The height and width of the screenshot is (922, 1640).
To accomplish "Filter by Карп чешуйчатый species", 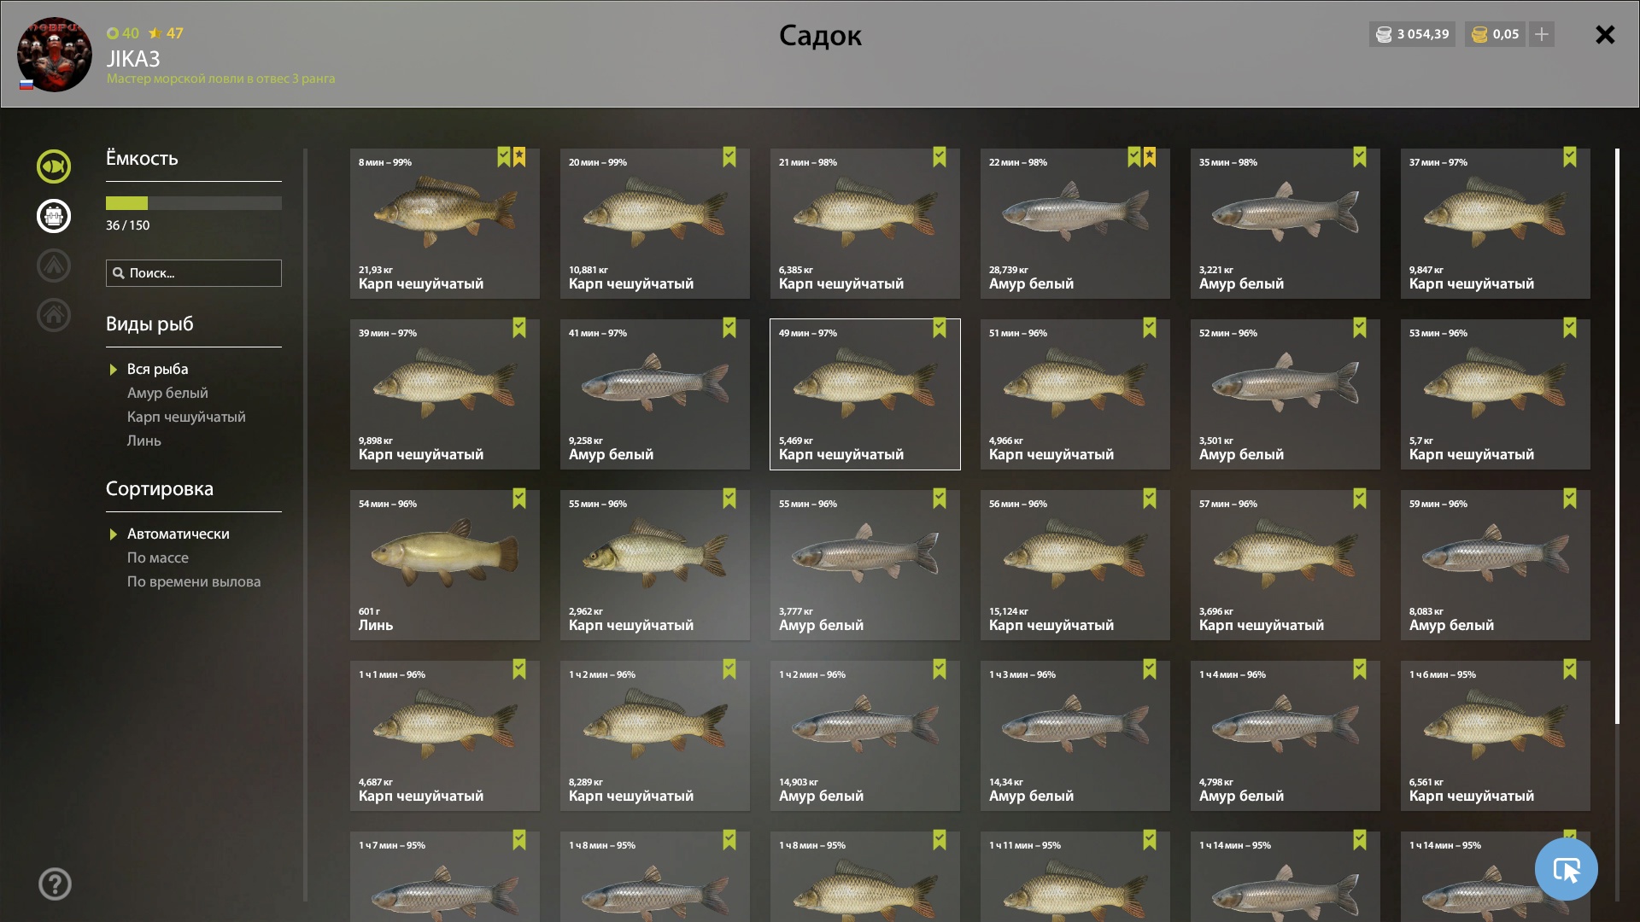I will point(186,417).
